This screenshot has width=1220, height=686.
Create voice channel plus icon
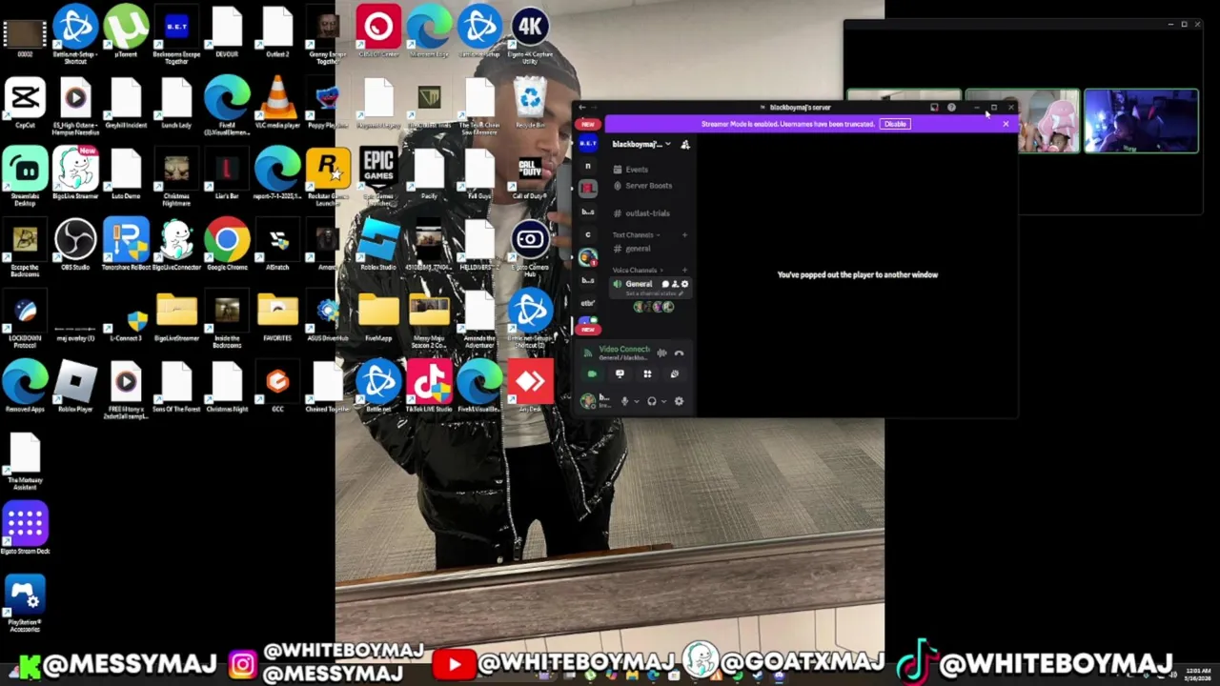pos(684,270)
